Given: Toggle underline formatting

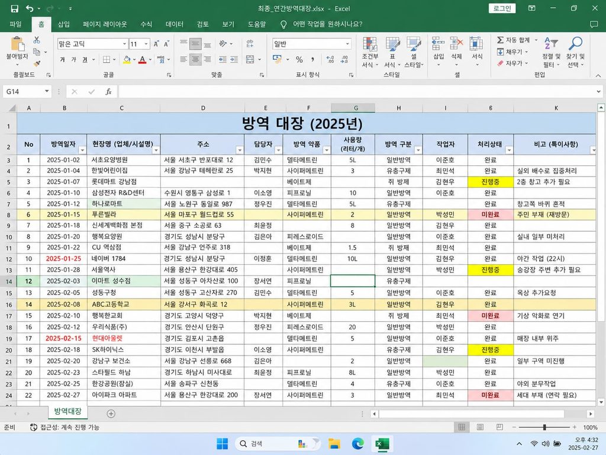Looking at the screenshot, I should 85,60.
